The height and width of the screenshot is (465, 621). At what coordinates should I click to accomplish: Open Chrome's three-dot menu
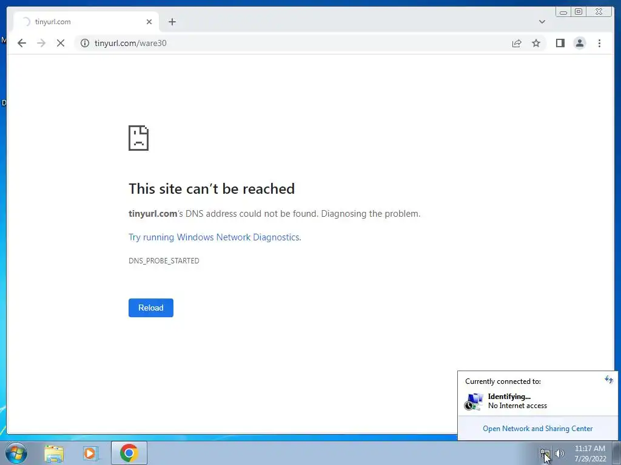point(599,43)
